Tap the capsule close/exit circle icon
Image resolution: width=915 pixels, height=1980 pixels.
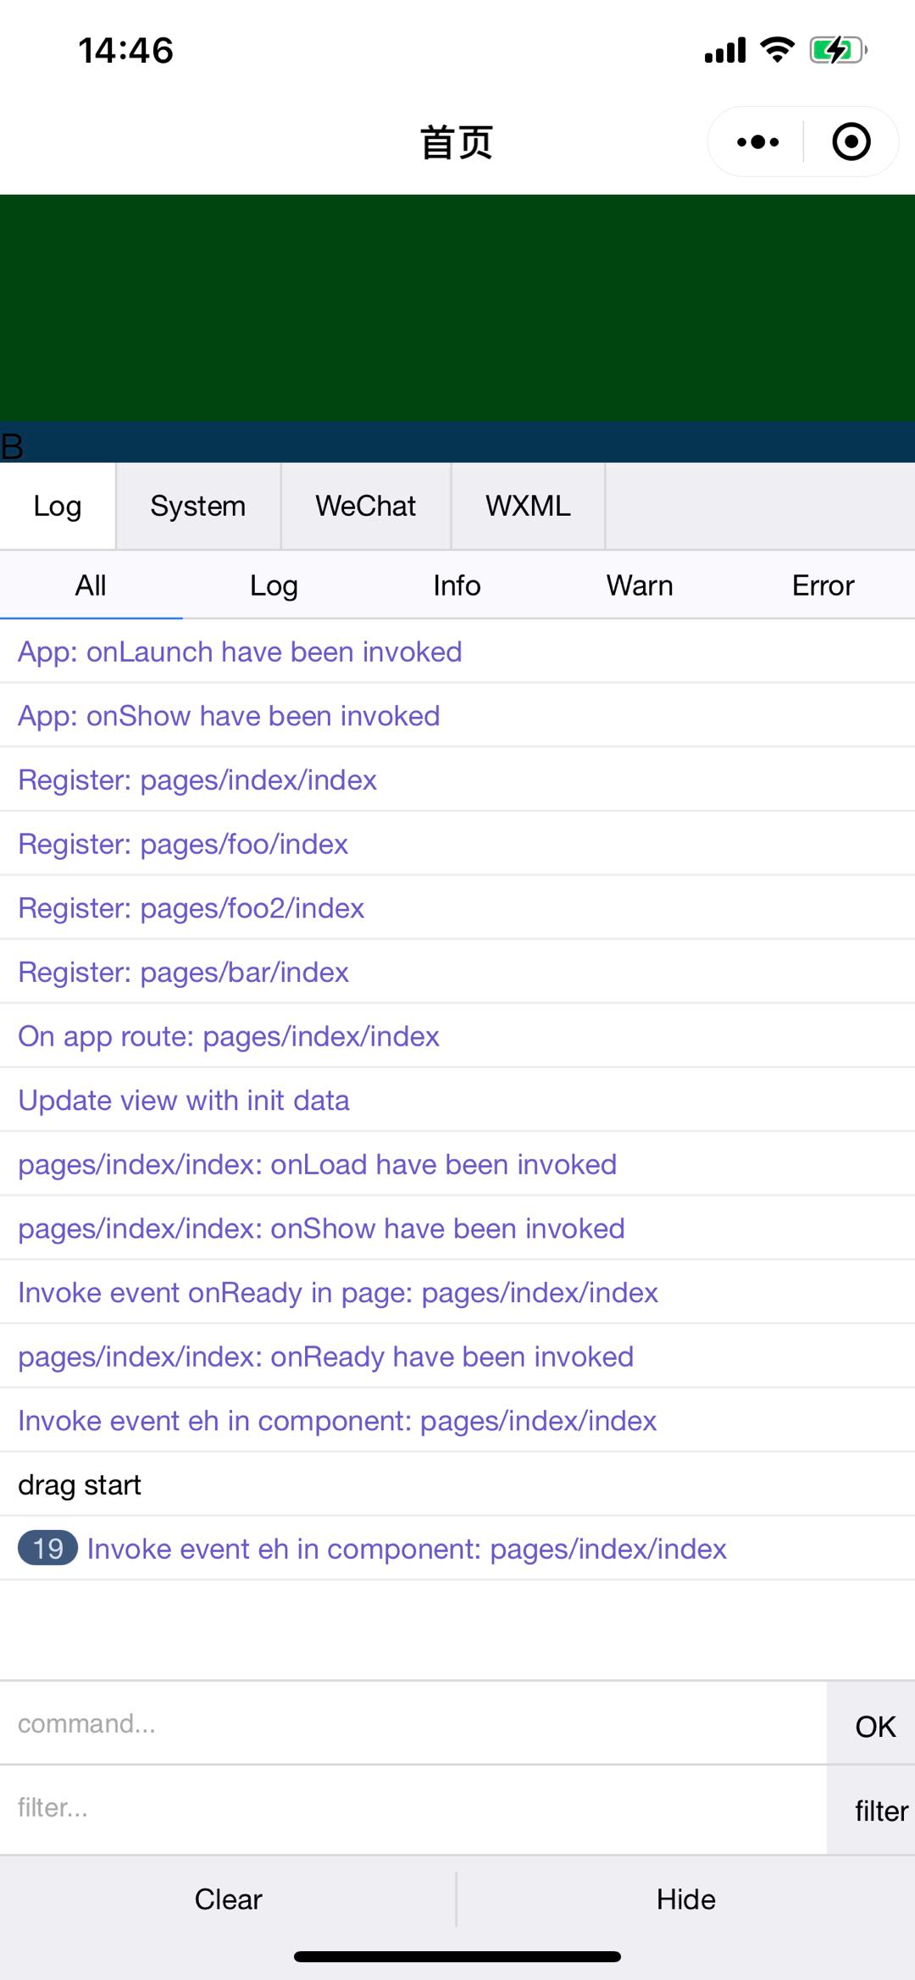click(x=850, y=142)
